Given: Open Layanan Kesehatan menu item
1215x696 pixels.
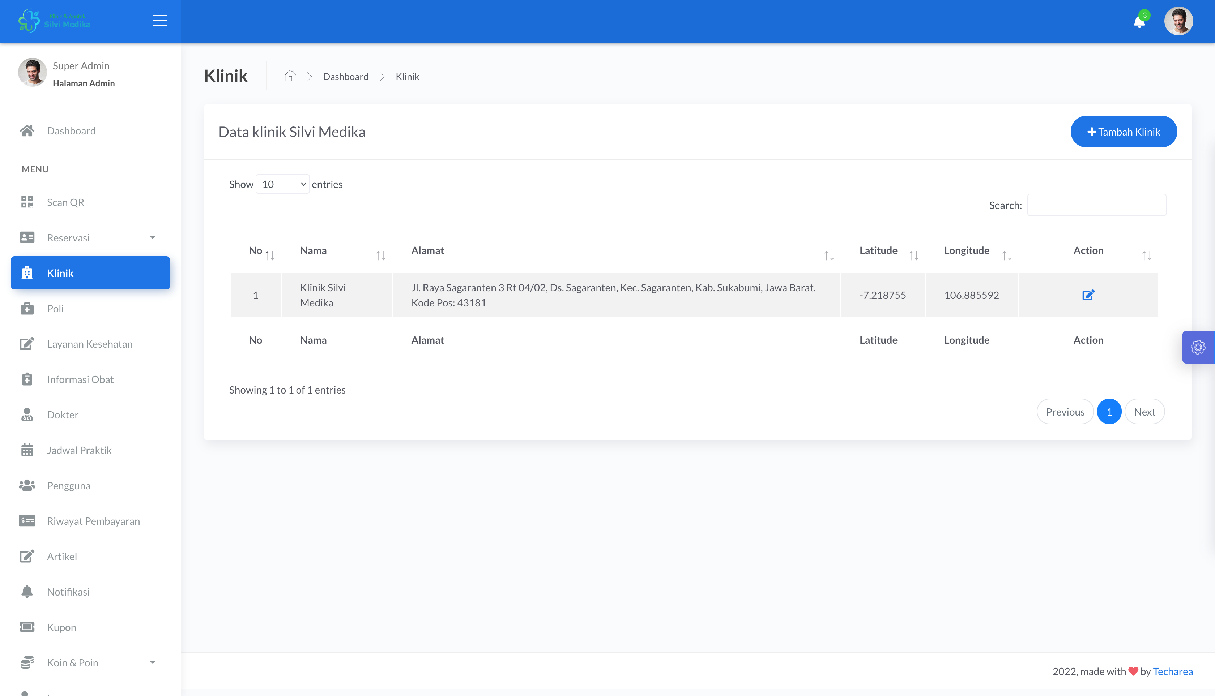Looking at the screenshot, I should point(90,344).
